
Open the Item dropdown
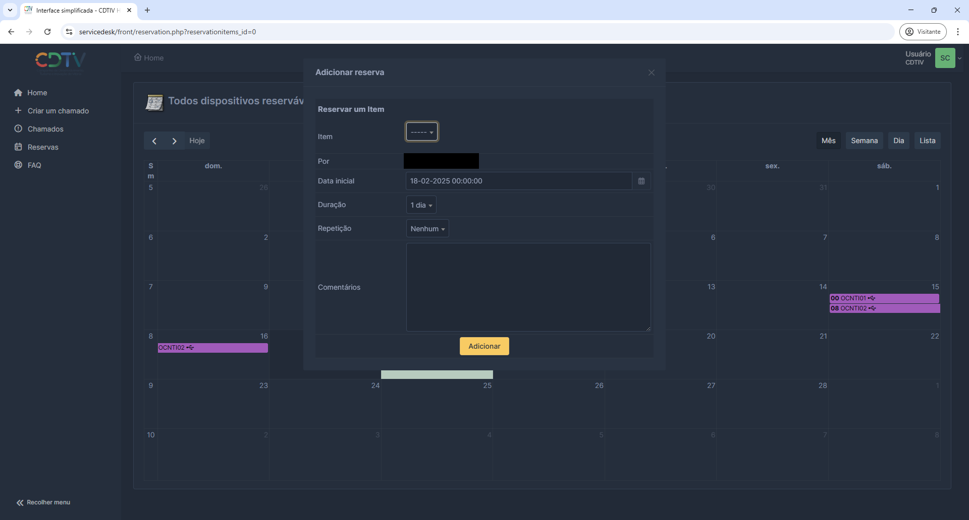(x=422, y=132)
